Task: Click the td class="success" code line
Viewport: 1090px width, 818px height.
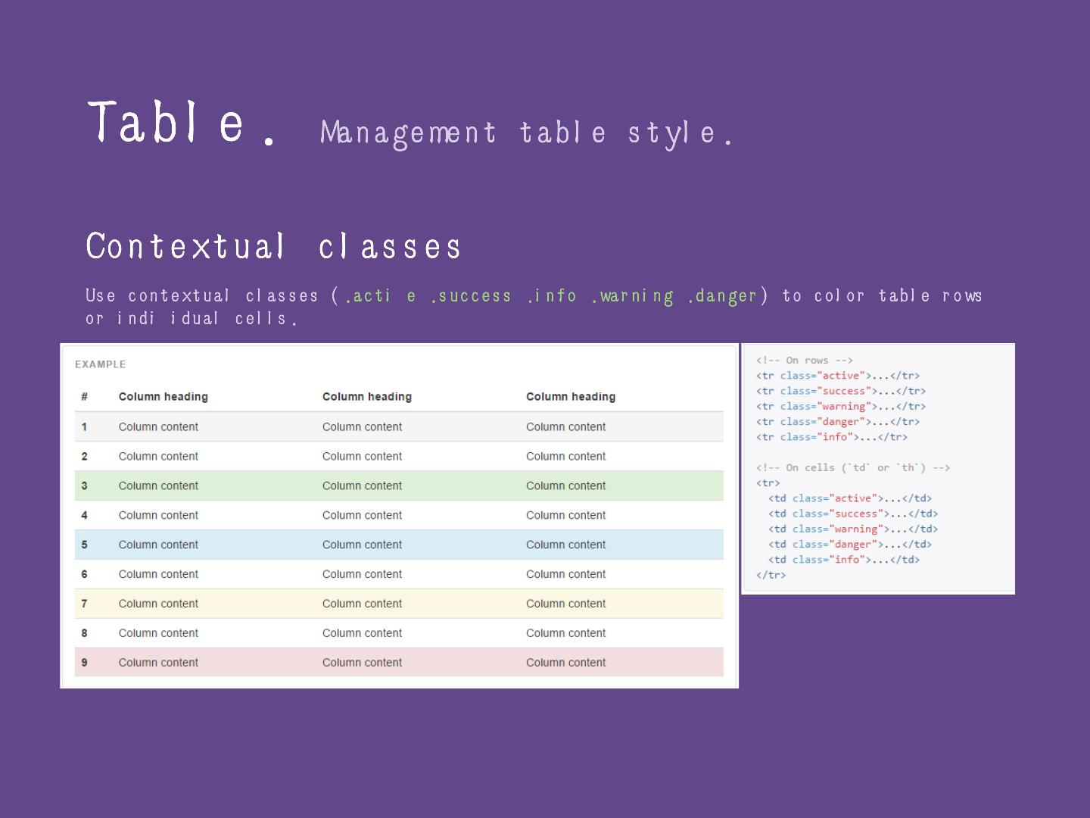Action: 852,514
